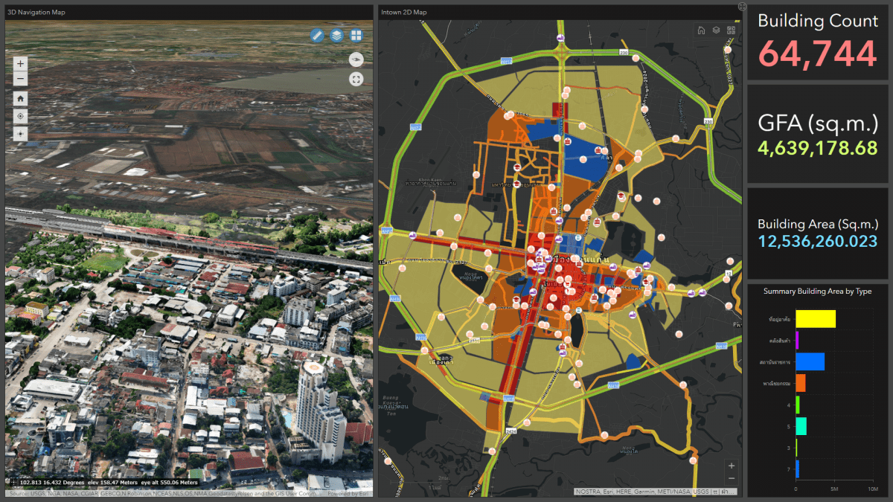Return 3D map to home view
This screenshot has height=502, width=893.
point(21,98)
